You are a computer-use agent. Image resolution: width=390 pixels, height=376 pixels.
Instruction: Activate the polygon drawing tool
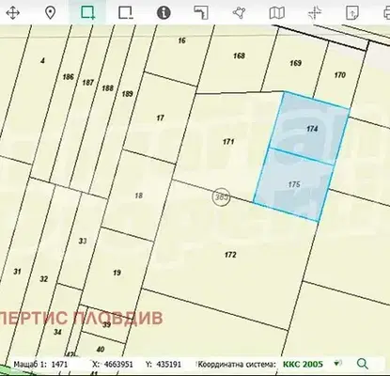(239, 13)
